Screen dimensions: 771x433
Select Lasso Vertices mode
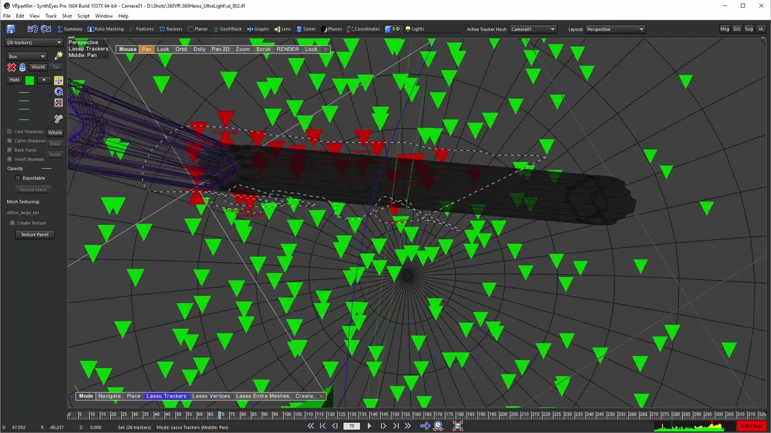coord(211,396)
